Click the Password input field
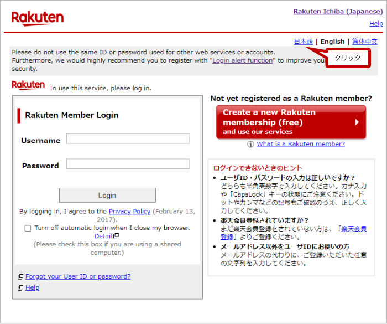Viewport: 387px width, 324px height. click(128, 164)
